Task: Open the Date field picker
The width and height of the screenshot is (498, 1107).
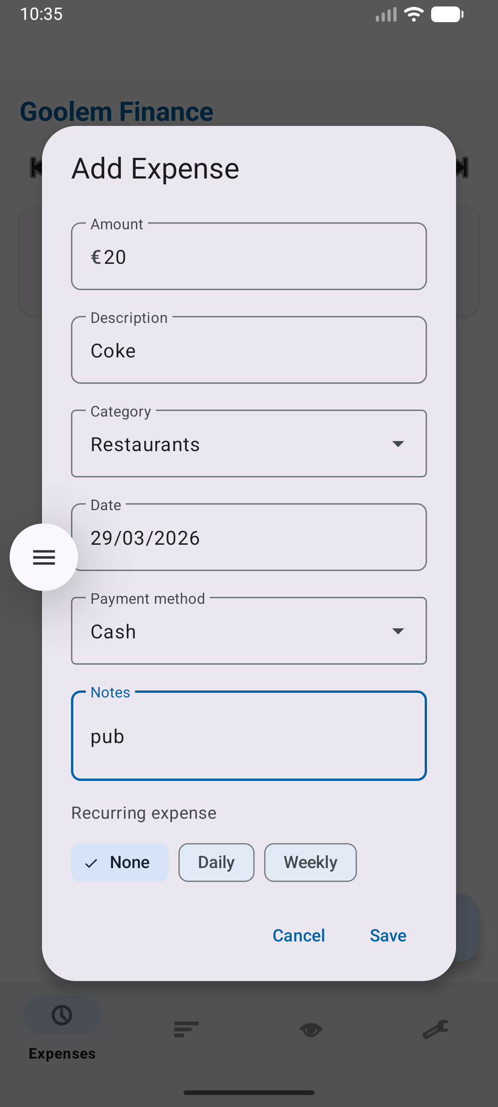Action: 249,537
